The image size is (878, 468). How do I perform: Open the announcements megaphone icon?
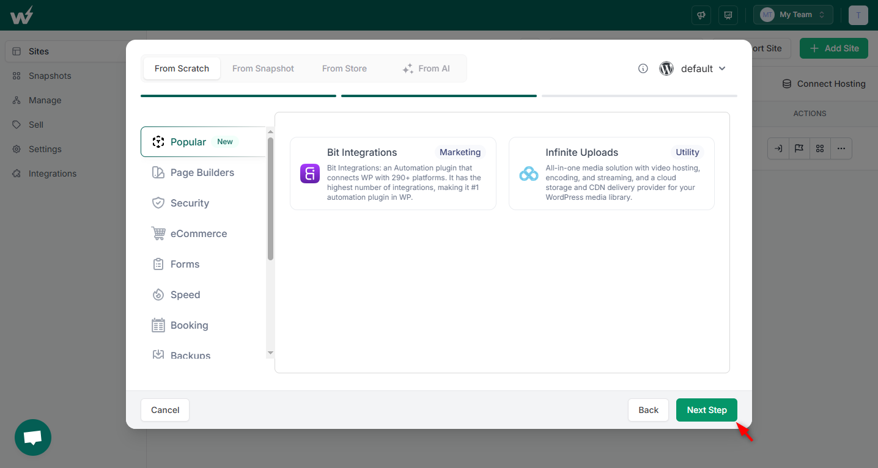tap(701, 15)
